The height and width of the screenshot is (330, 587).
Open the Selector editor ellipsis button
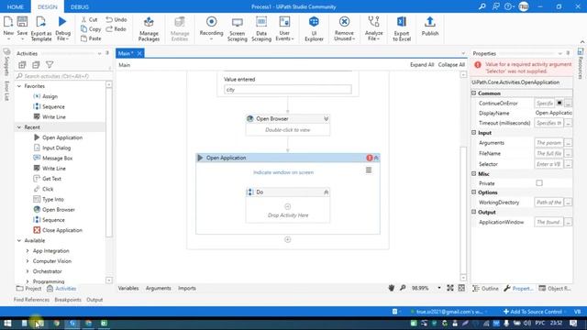pos(569,164)
